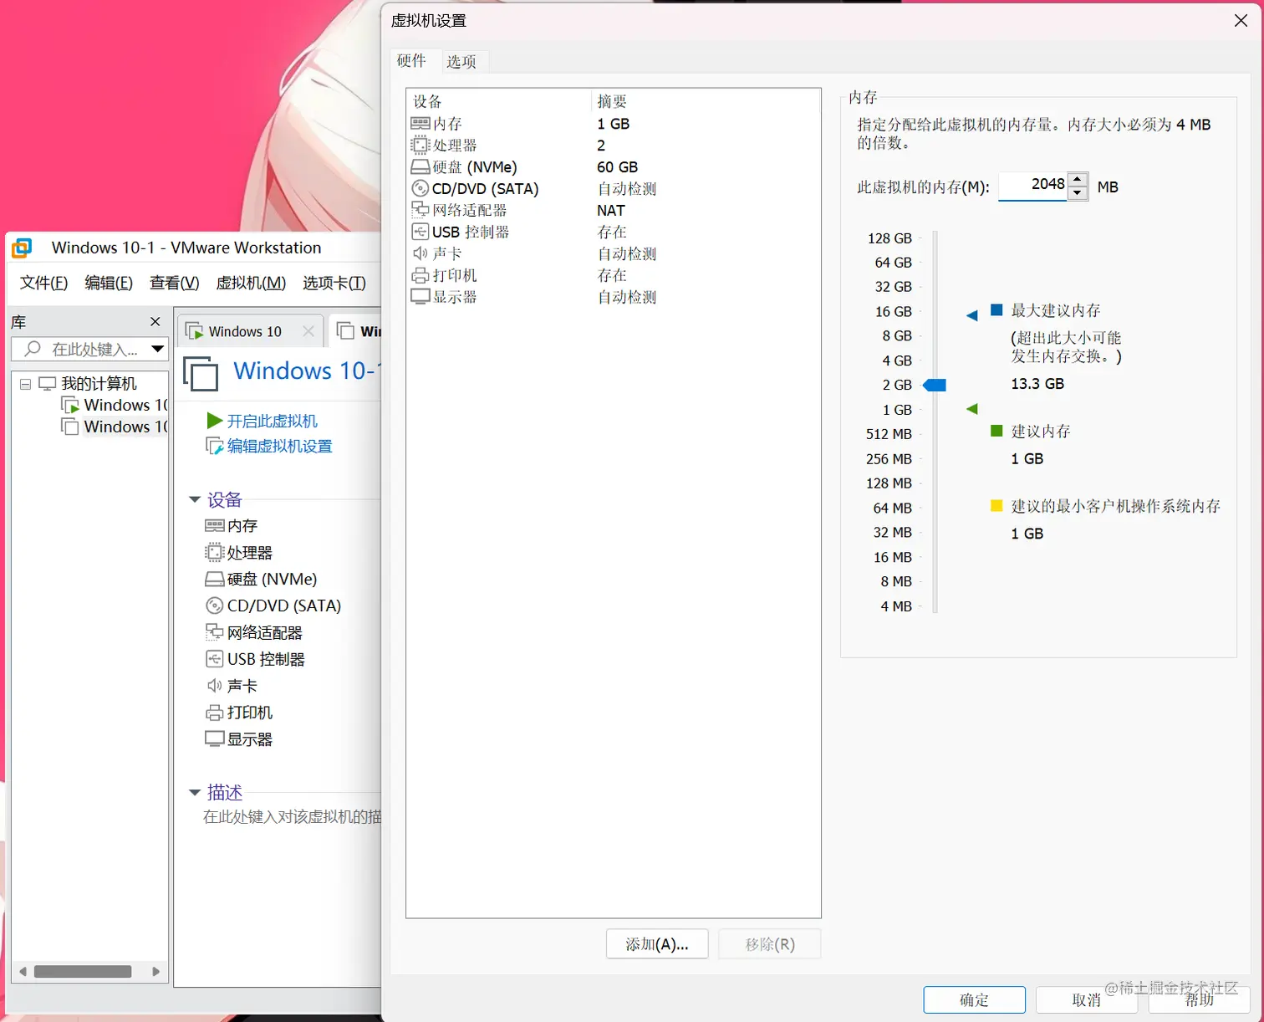The height and width of the screenshot is (1022, 1264).
Task: Click printer icon in VMware devices panel
Action: [215, 713]
